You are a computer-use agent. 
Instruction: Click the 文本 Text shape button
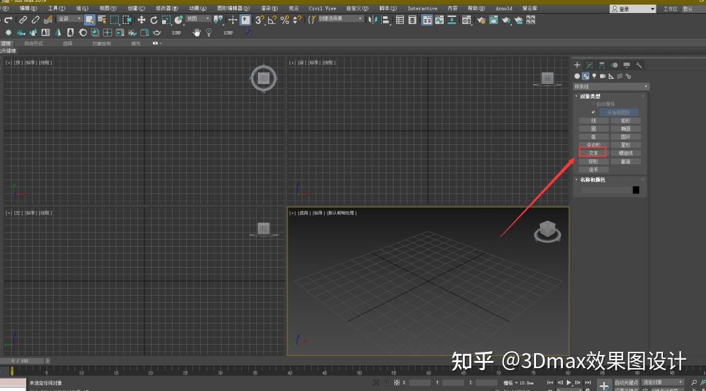[x=593, y=152]
